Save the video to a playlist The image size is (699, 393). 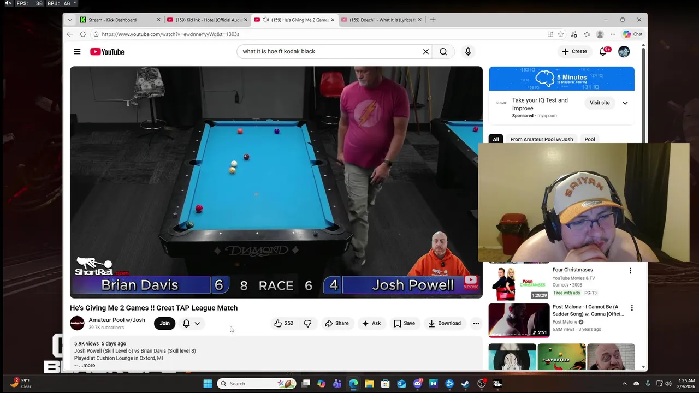click(x=405, y=323)
